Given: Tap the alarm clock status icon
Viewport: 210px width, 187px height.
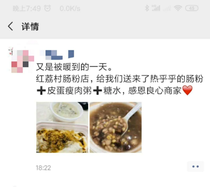Looking at the screenshot, I should 48,8.
